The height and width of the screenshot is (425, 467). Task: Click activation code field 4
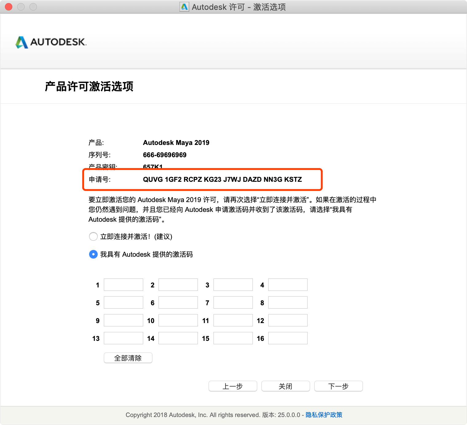288,285
